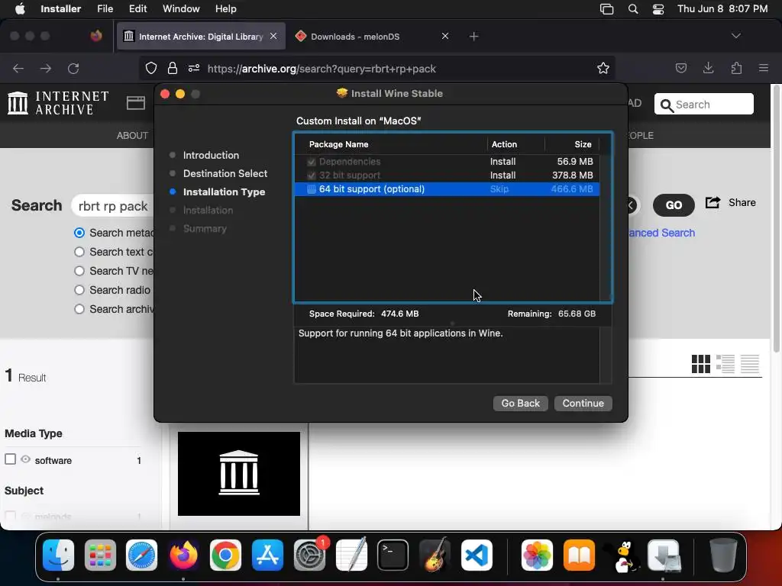This screenshot has width=782, height=586.
Task: Click the Size column header
Action: (583, 144)
